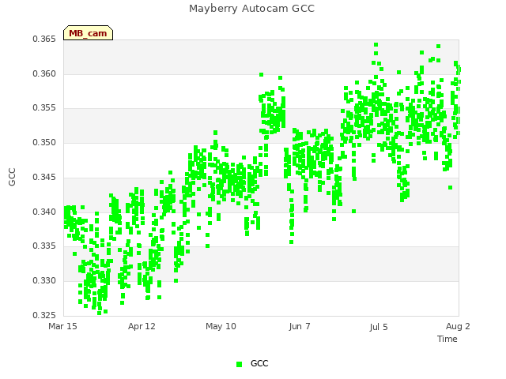The height and width of the screenshot is (379, 506).
Task: Select the Mar 15 x-axis label
Action: click(x=62, y=326)
